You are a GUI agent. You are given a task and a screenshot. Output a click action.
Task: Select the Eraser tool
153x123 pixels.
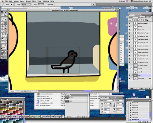[x=2, y=28]
